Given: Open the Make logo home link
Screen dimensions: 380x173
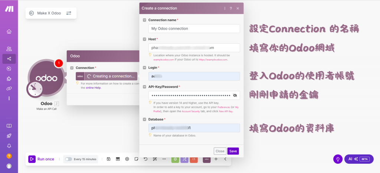Looking at the screenshot, I should click(x=9, y=9).
